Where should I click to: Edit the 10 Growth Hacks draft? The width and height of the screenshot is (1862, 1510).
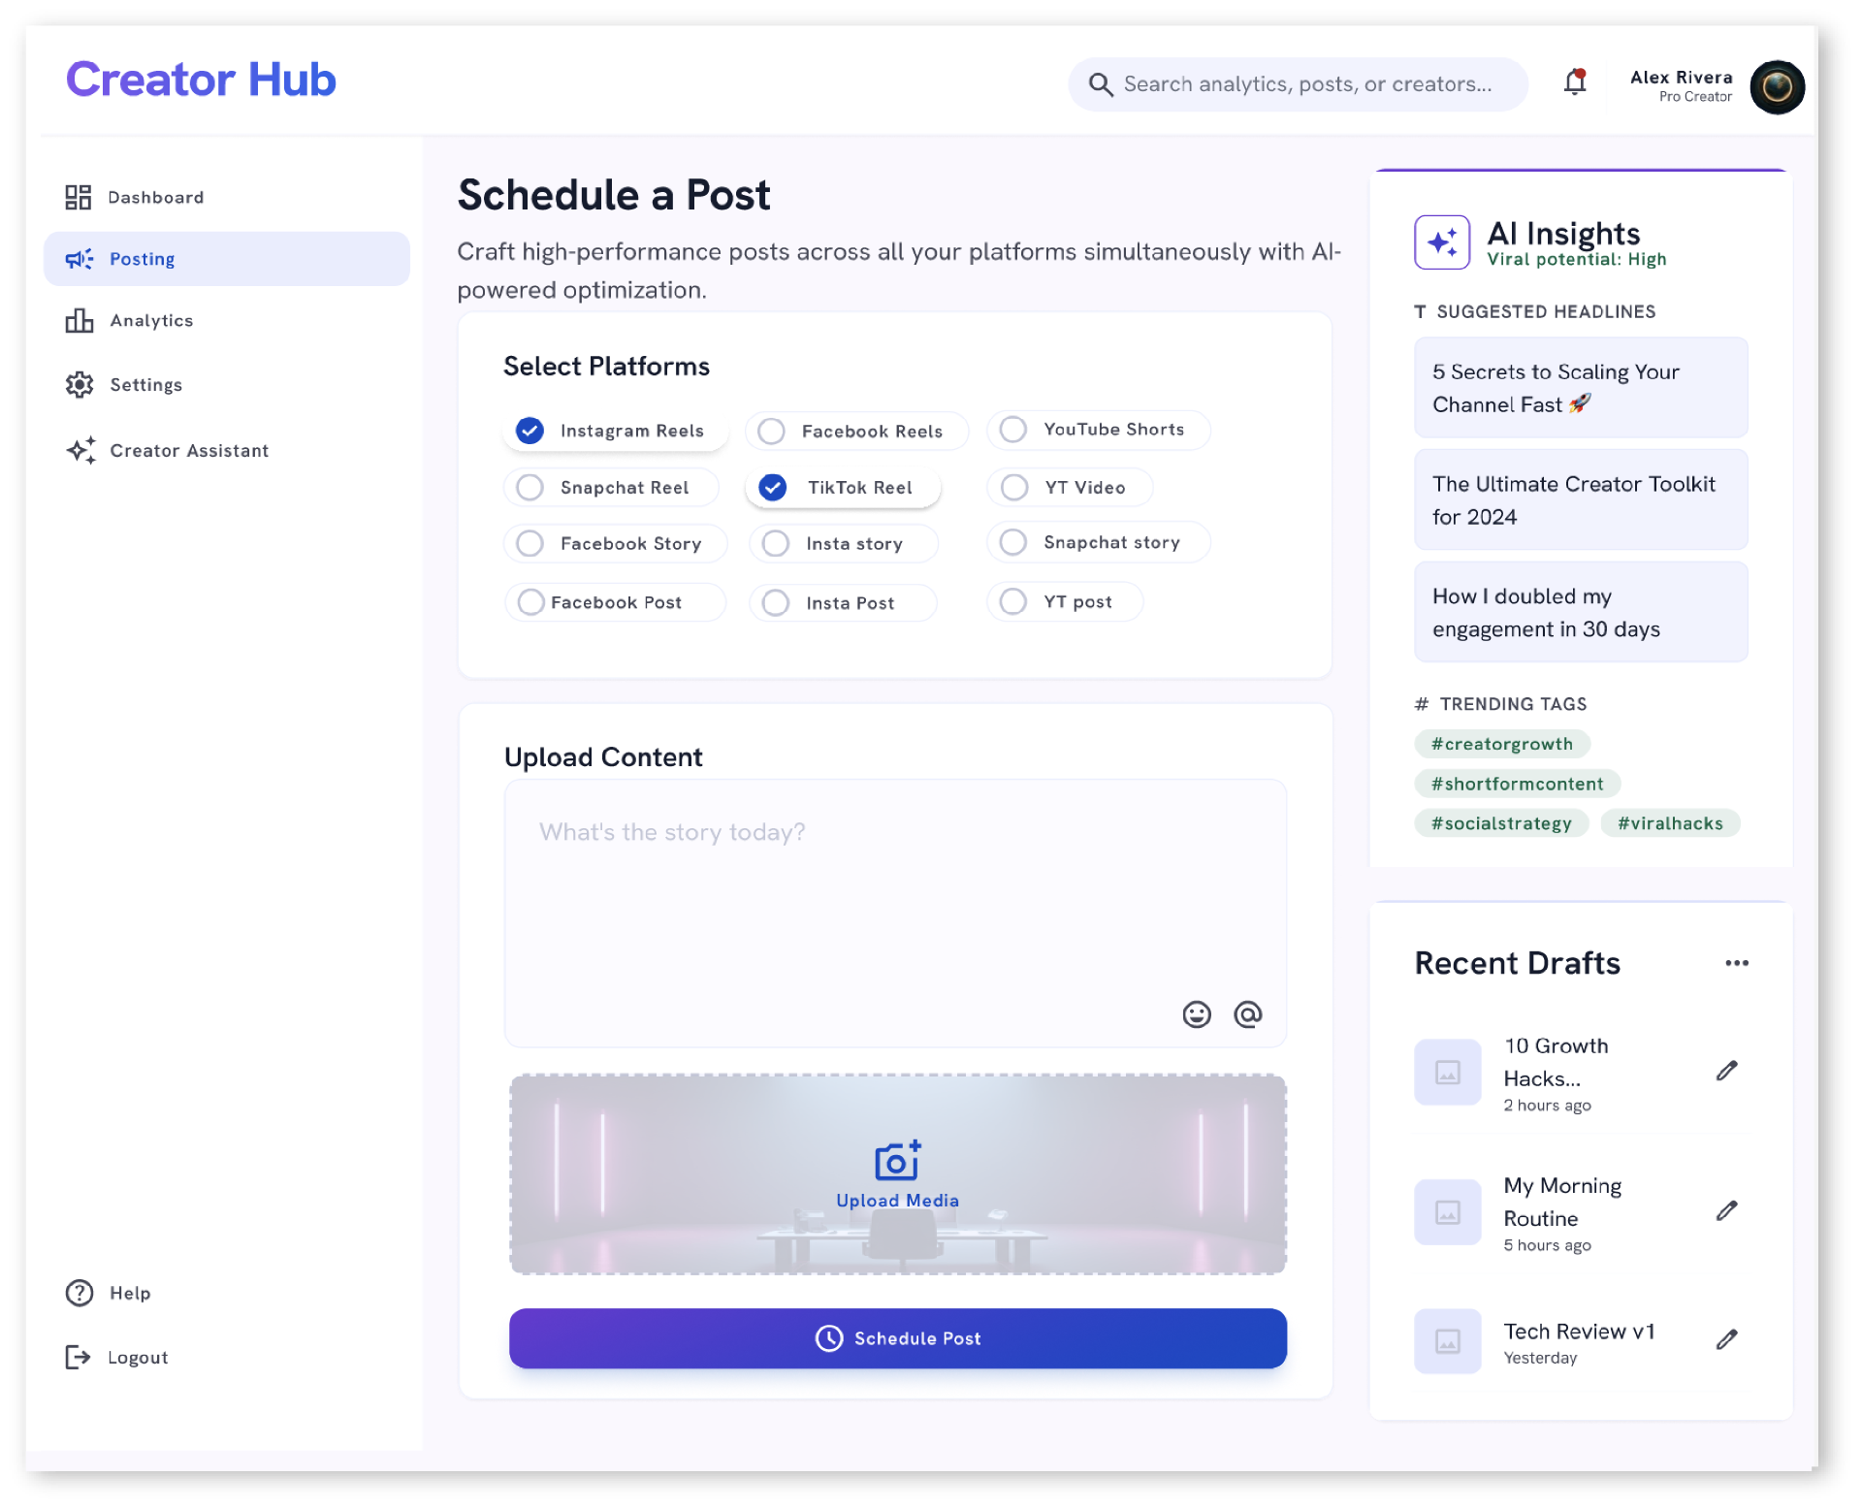(1726, 1071)
